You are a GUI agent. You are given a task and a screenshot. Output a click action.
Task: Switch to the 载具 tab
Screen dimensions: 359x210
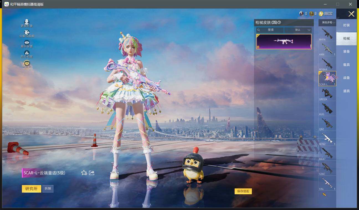[347, 65]
